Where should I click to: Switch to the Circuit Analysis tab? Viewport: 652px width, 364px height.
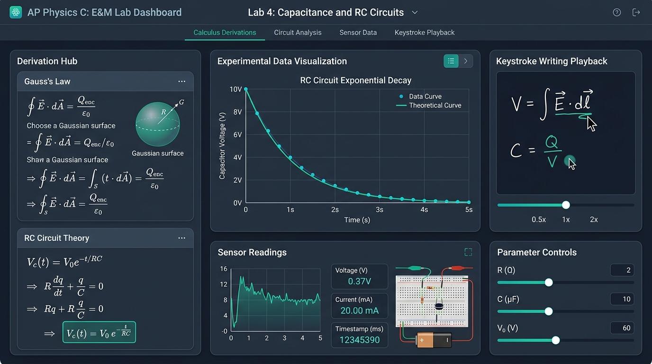pos(298,33)
